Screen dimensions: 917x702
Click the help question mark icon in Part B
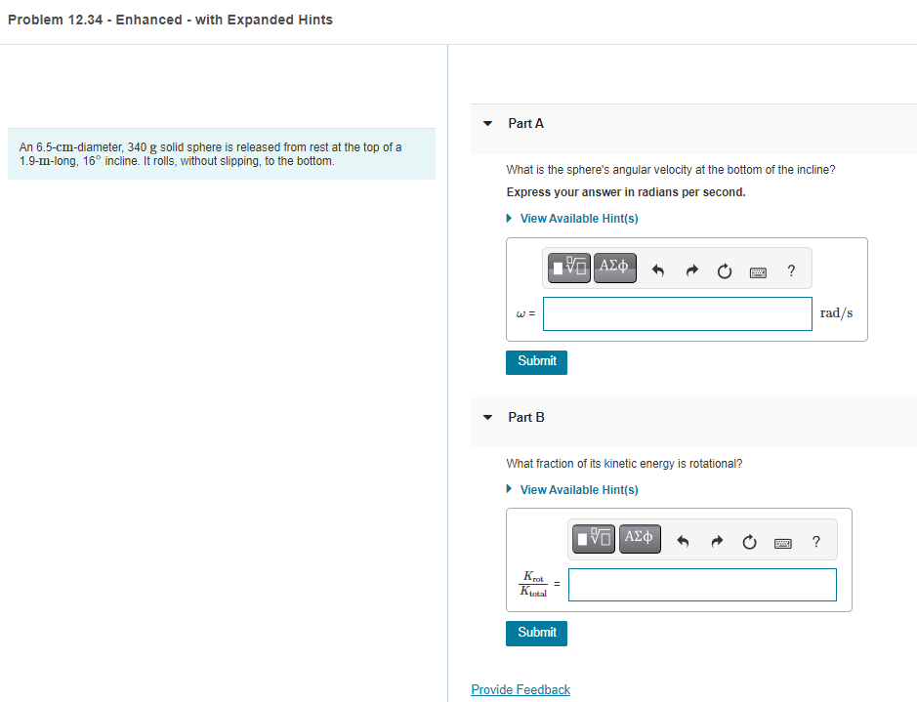click(x=815, y=541)
